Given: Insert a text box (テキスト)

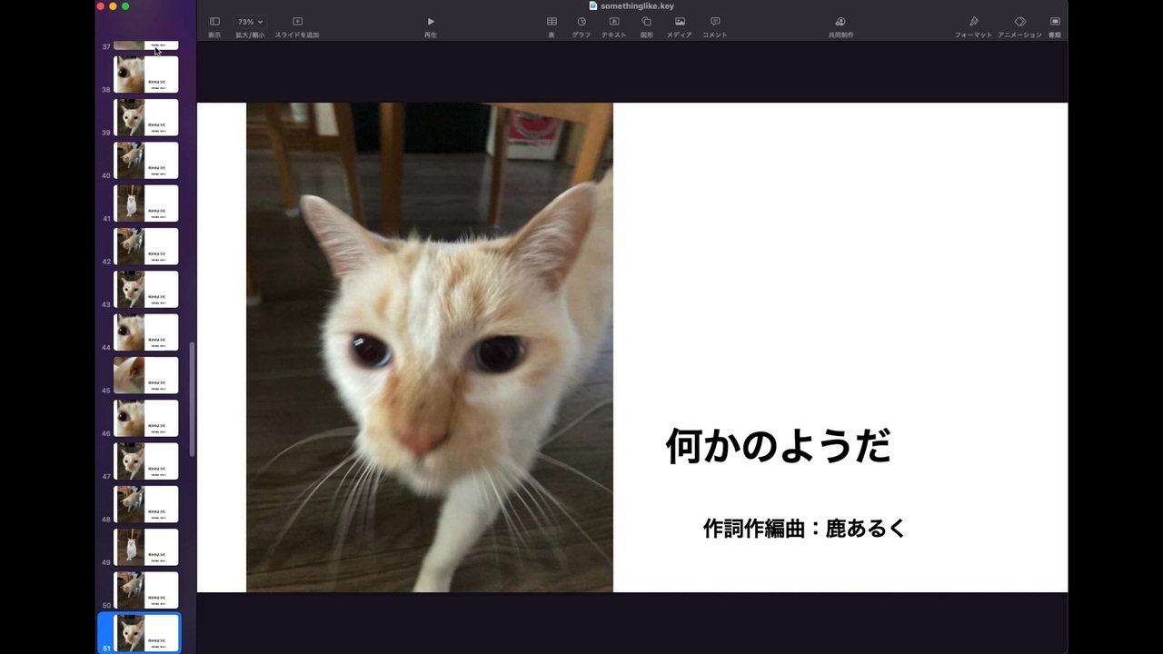Looking at the screenshot, I should [614, 26].
